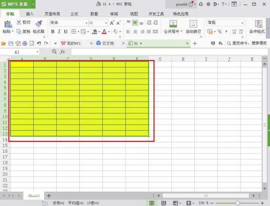The height and width of the screenshot is (206, 270).
Task: Click the Undo arrow in quick toolbar
Action: (39, 44)
